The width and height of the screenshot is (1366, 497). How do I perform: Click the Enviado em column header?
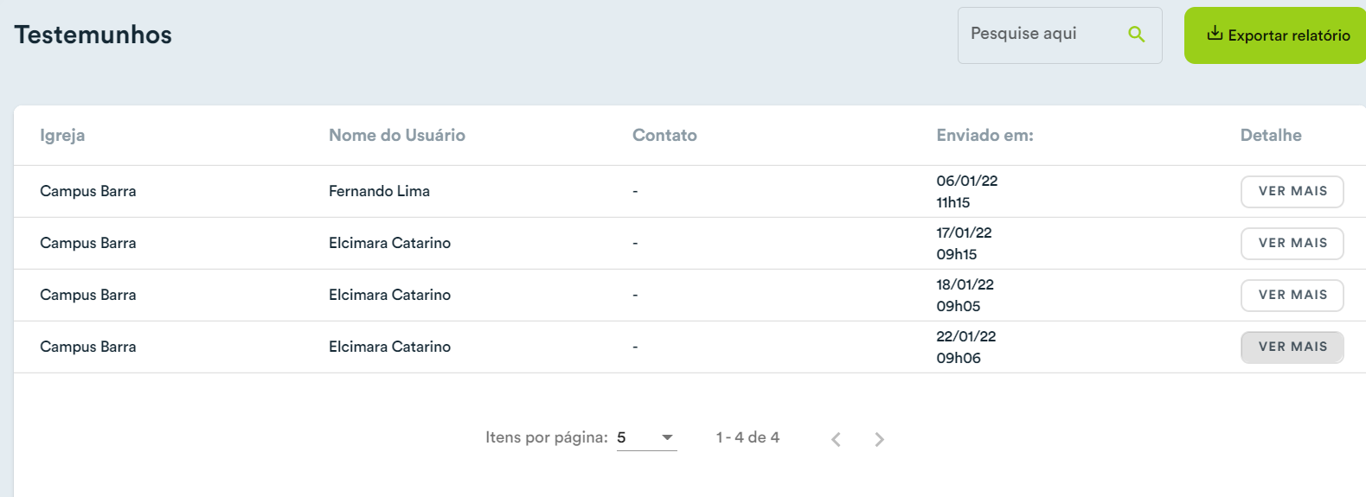pyautogui.click(x=984, y=135)
